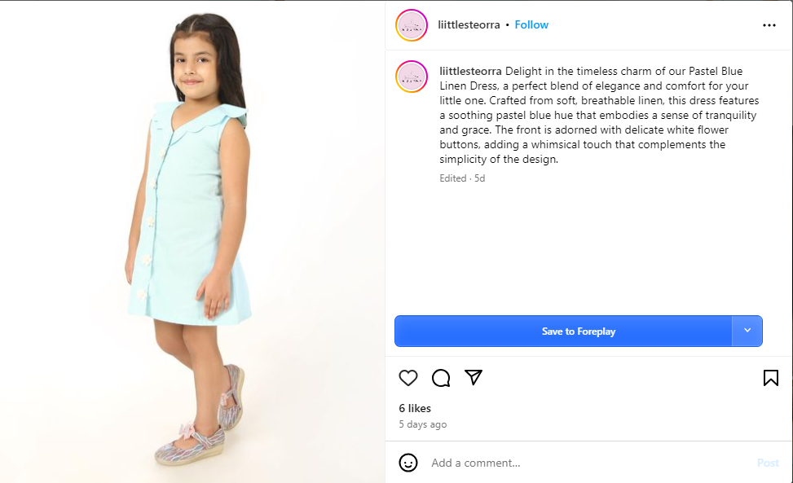Open the three-dot more options menu
This screenshot has height=483, width=793.
769,25
